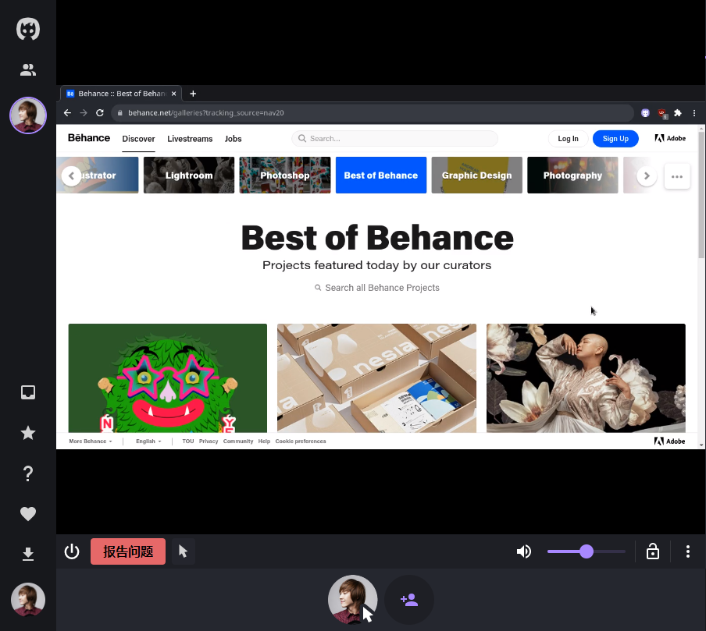Click the Adobe logo in header
Viewport: 706px width, 631px height.
(670, 139)
